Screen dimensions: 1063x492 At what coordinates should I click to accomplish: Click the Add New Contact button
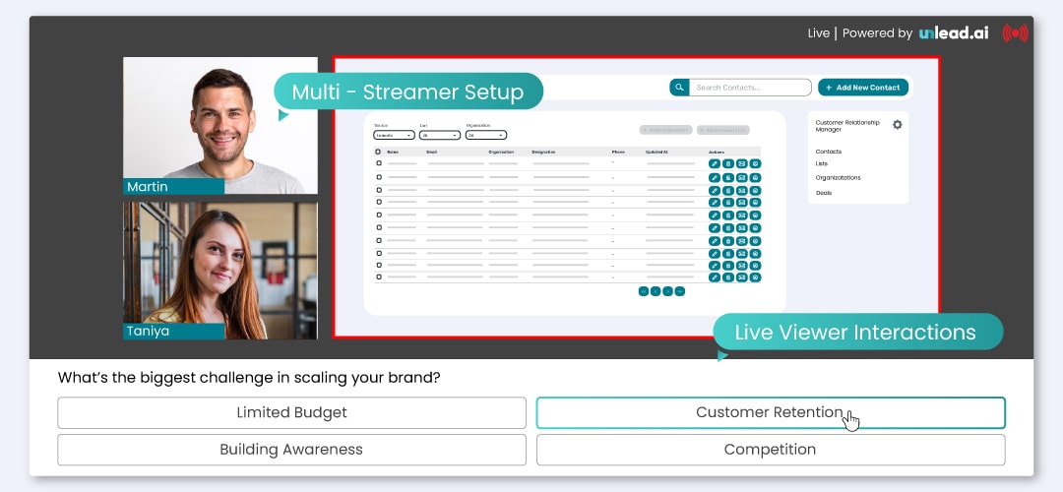[x=862, y=88]
